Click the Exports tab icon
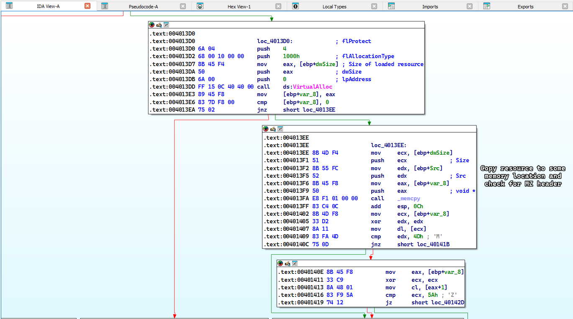 pos(487,6)
